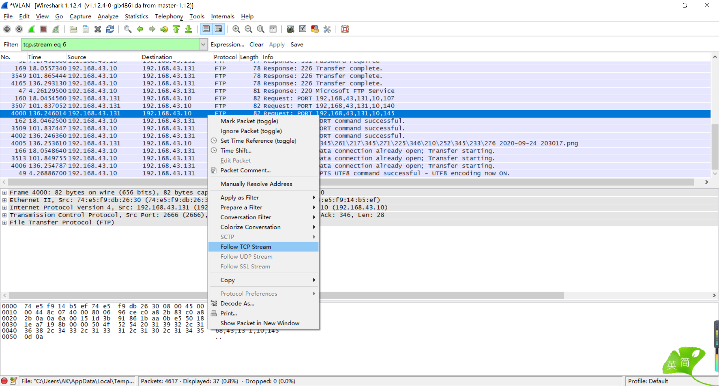Open the coloring rules editor icon
Image resolution: width=719 pixels, height=386 pixels.
click(x=315, y=29)
